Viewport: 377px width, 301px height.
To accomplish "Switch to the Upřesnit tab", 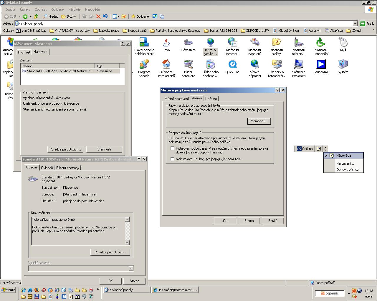I will point(211,99).
